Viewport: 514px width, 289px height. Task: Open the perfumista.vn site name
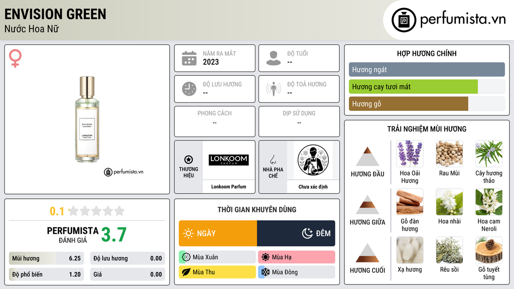(463, 19)
